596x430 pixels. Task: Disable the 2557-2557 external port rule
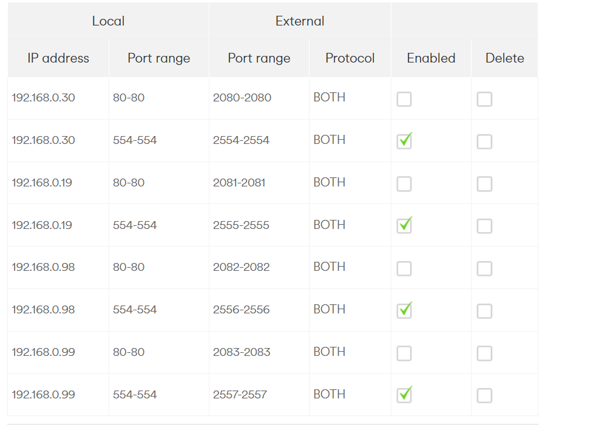coord(404,395)
